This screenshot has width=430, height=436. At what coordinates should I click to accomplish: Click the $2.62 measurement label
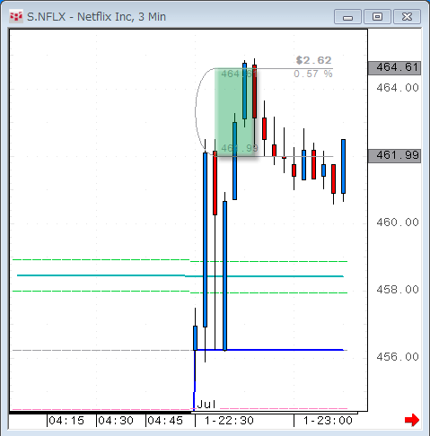tap(313, 60)
